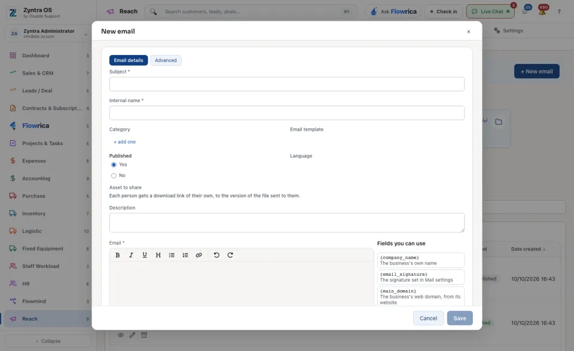Insert the {main_domain} field
Screen dimensions: 574x351
coord(420,297)
